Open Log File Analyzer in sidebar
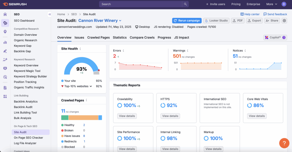 pos(25,143)
